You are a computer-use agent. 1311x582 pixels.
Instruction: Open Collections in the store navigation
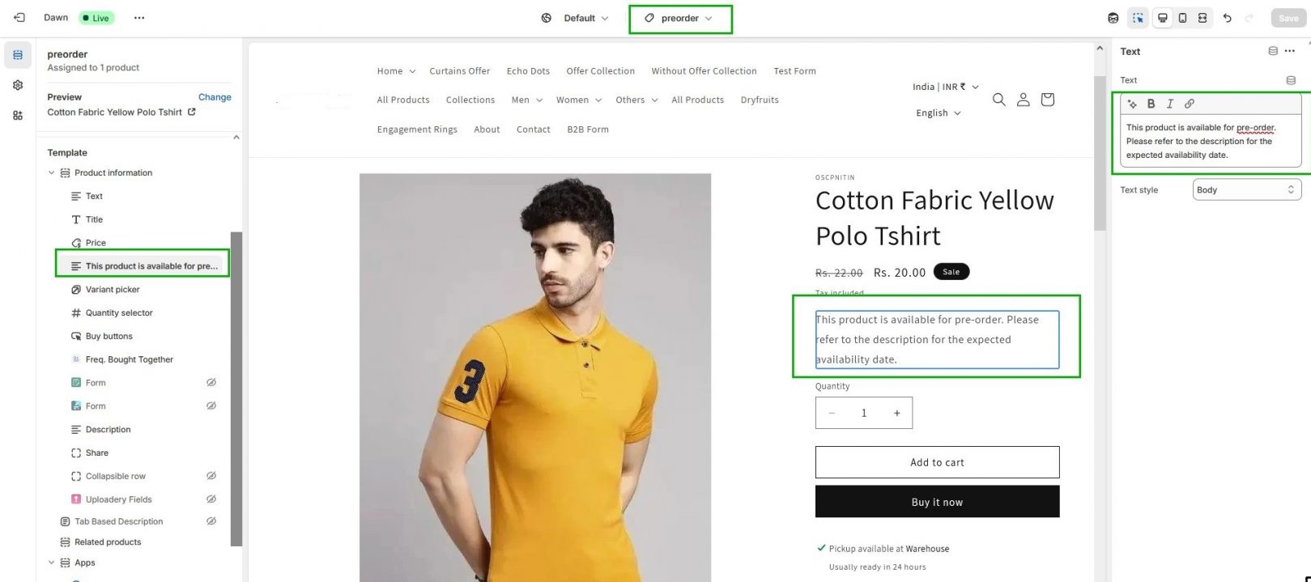pos(470,100)
